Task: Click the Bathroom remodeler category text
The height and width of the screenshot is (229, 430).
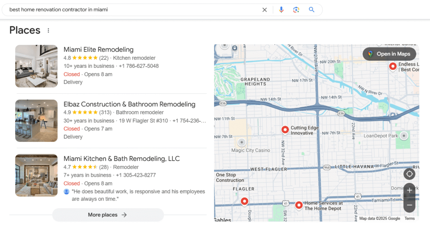Action: 139,112
